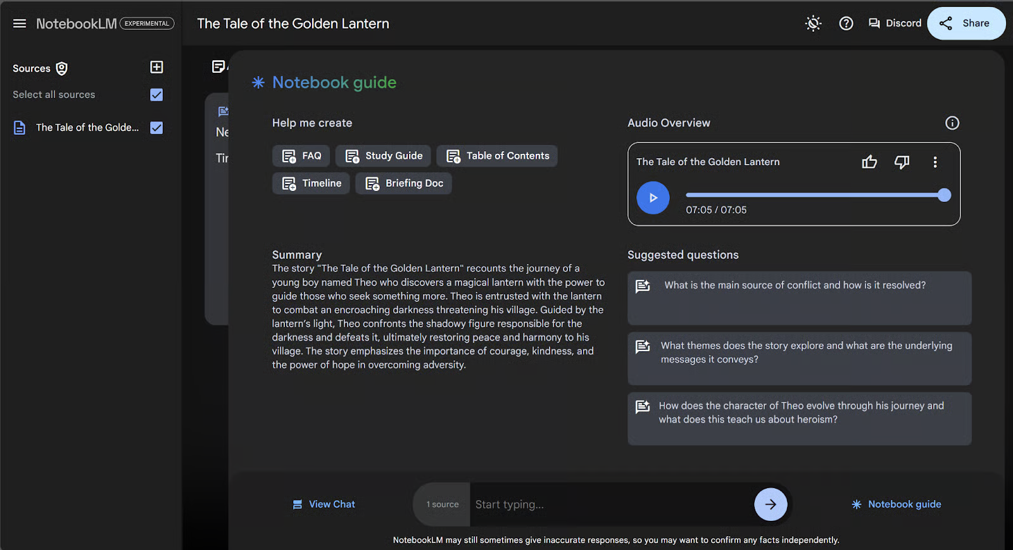The image size is (1013, 550).
Task: Generate a Briefing Doc
Action: click(404, 184)
